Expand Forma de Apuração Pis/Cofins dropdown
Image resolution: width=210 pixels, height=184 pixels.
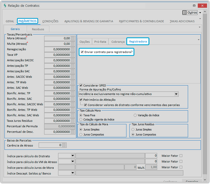tap(176, 94)
